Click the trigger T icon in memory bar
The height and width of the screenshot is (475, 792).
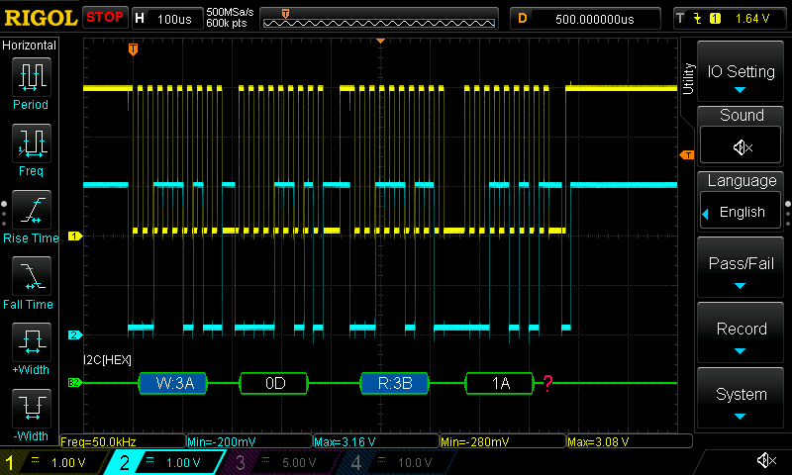285,14
